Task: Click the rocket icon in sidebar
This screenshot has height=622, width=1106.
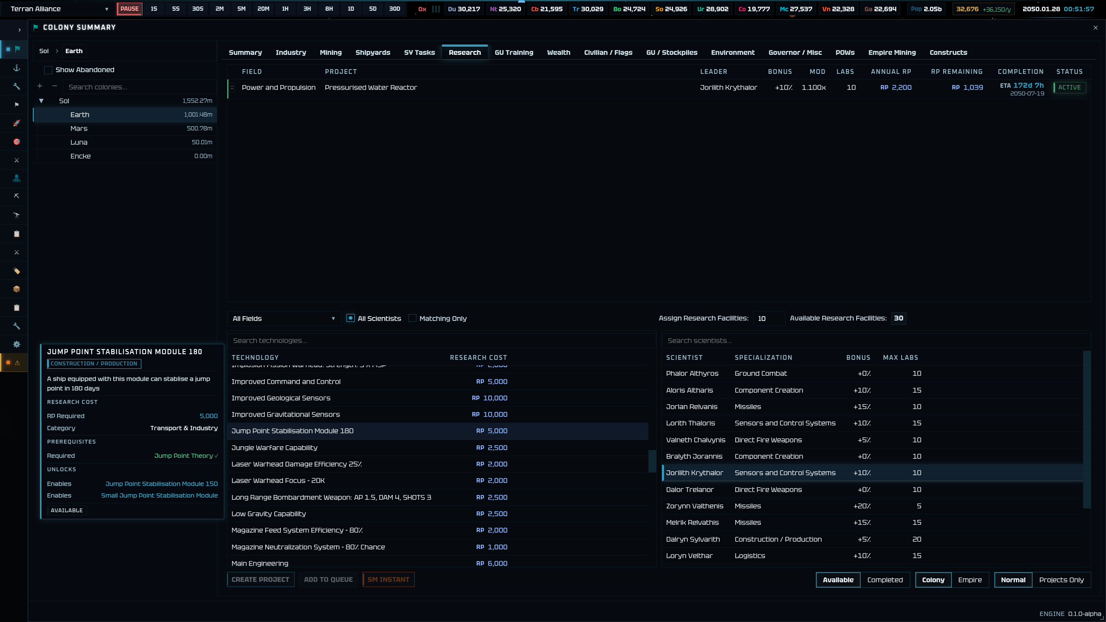Action: 16,124
